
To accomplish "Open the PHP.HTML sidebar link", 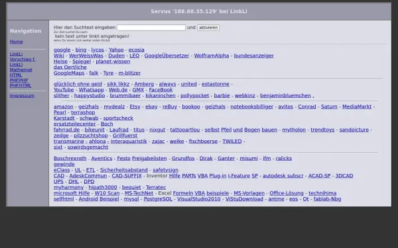I will coord(21,85).
